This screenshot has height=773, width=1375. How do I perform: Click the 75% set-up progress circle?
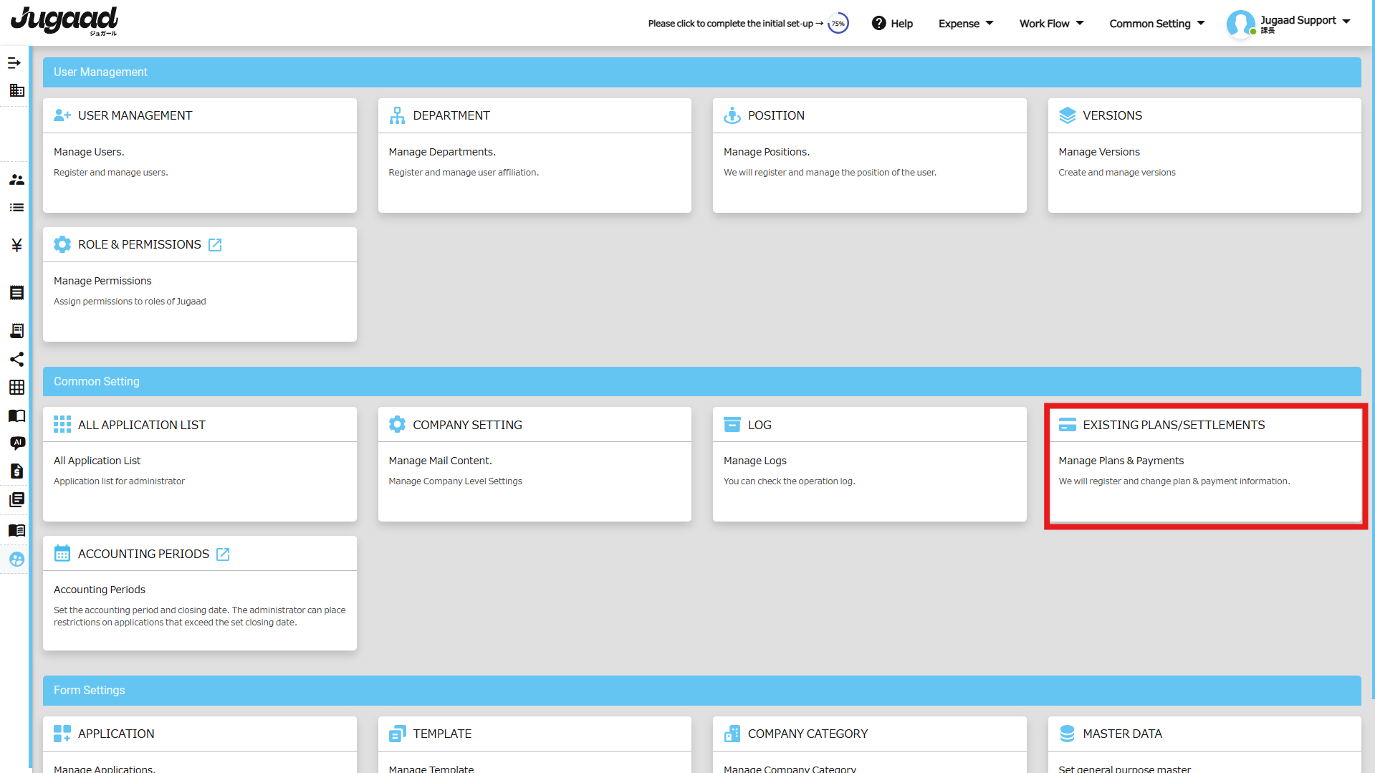tap(838, 24)
